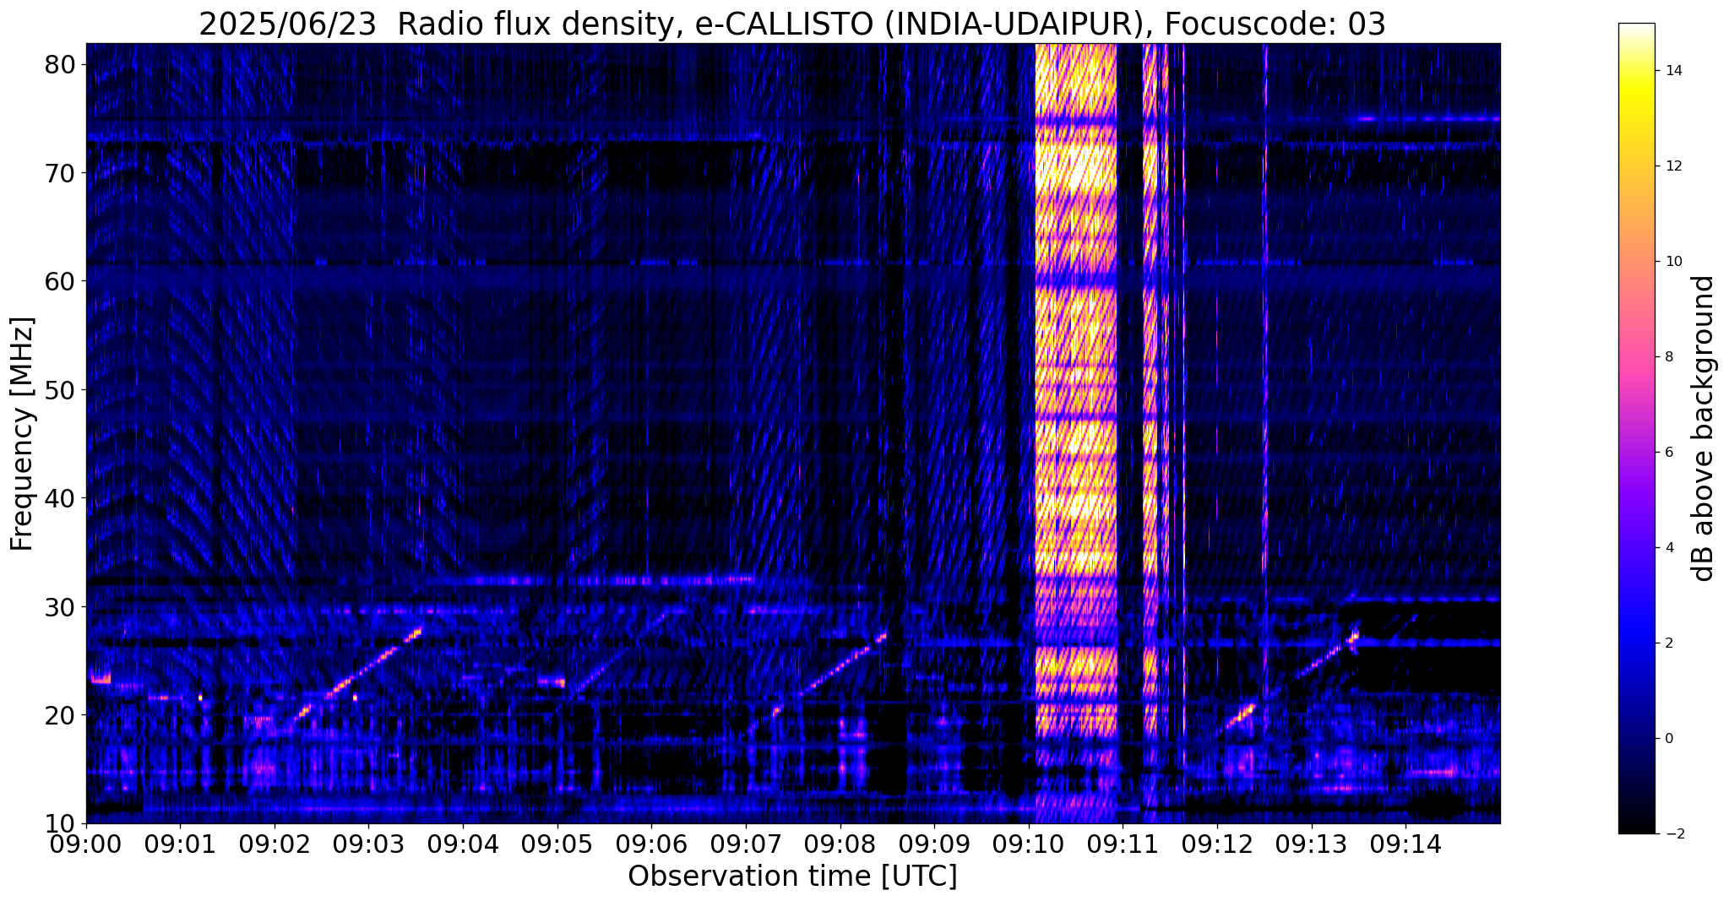Click the colorbar tick value 10
This screenshot has height=901, width=1729.
1672,262
